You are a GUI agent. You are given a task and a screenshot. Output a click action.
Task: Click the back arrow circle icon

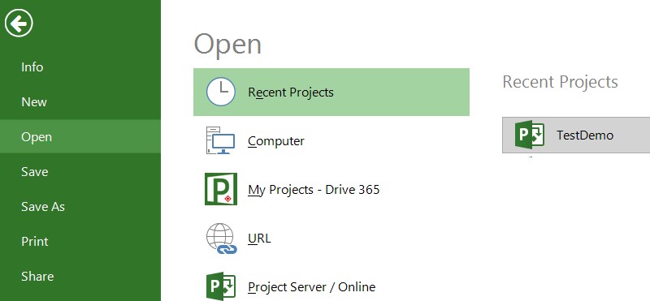[x=19, y=23]
